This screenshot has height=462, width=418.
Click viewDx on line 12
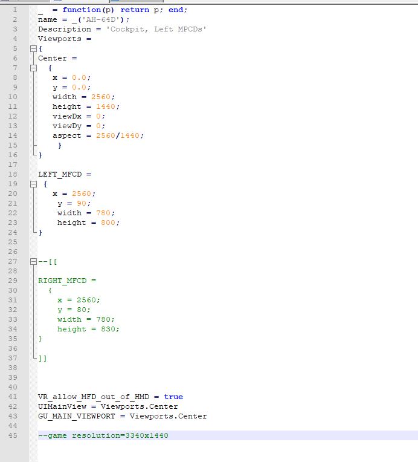point(67,116)
